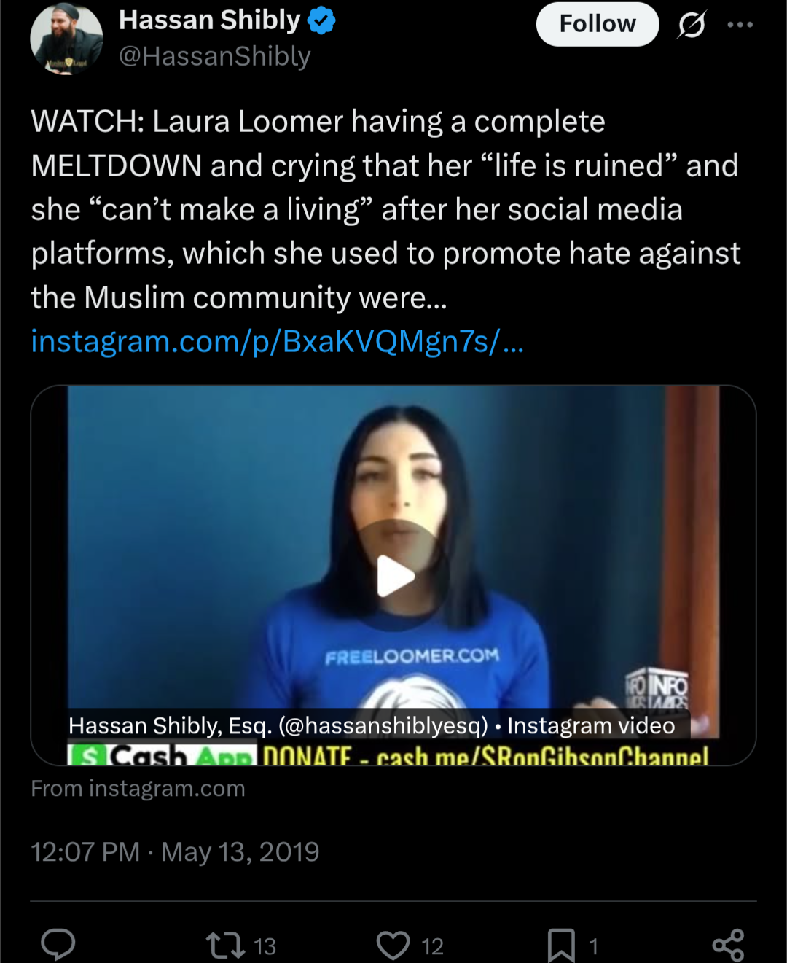
Task: Click the repost arrows icon
Action: 225,946
